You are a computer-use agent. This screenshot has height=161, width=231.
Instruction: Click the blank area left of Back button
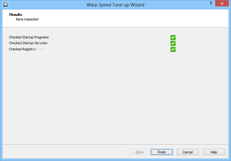pyautogui.click(x=65, y=152)
